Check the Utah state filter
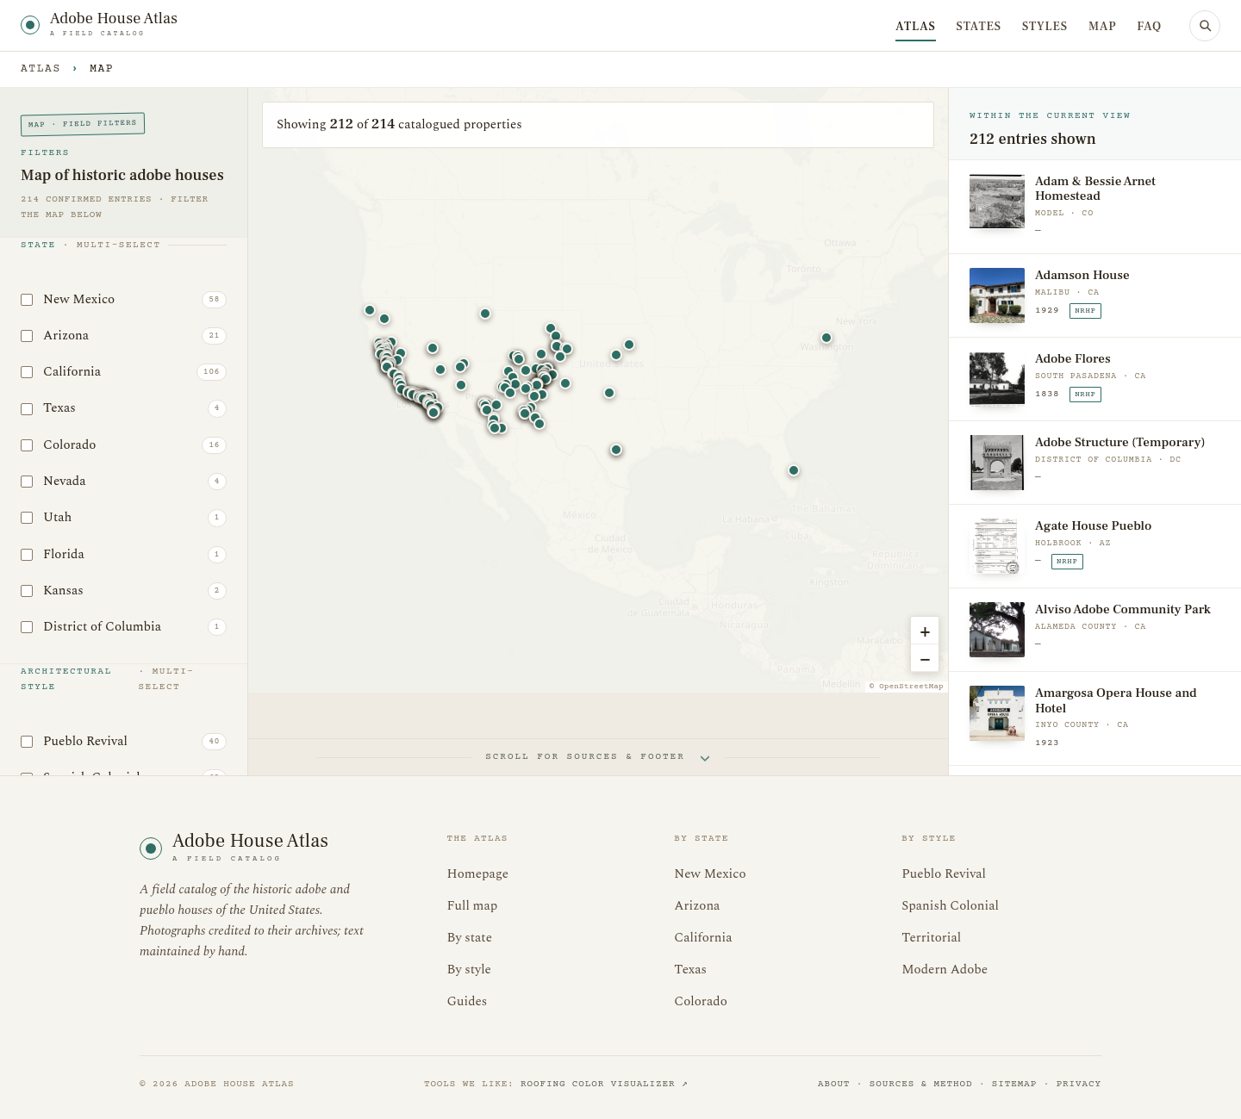Screen dimensions: 1241x1119 click(27, 518)
